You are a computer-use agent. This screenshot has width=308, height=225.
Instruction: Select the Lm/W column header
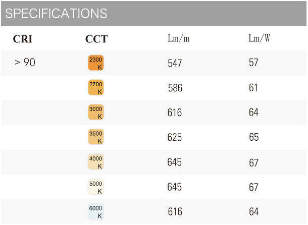click(x=259, y=39)
